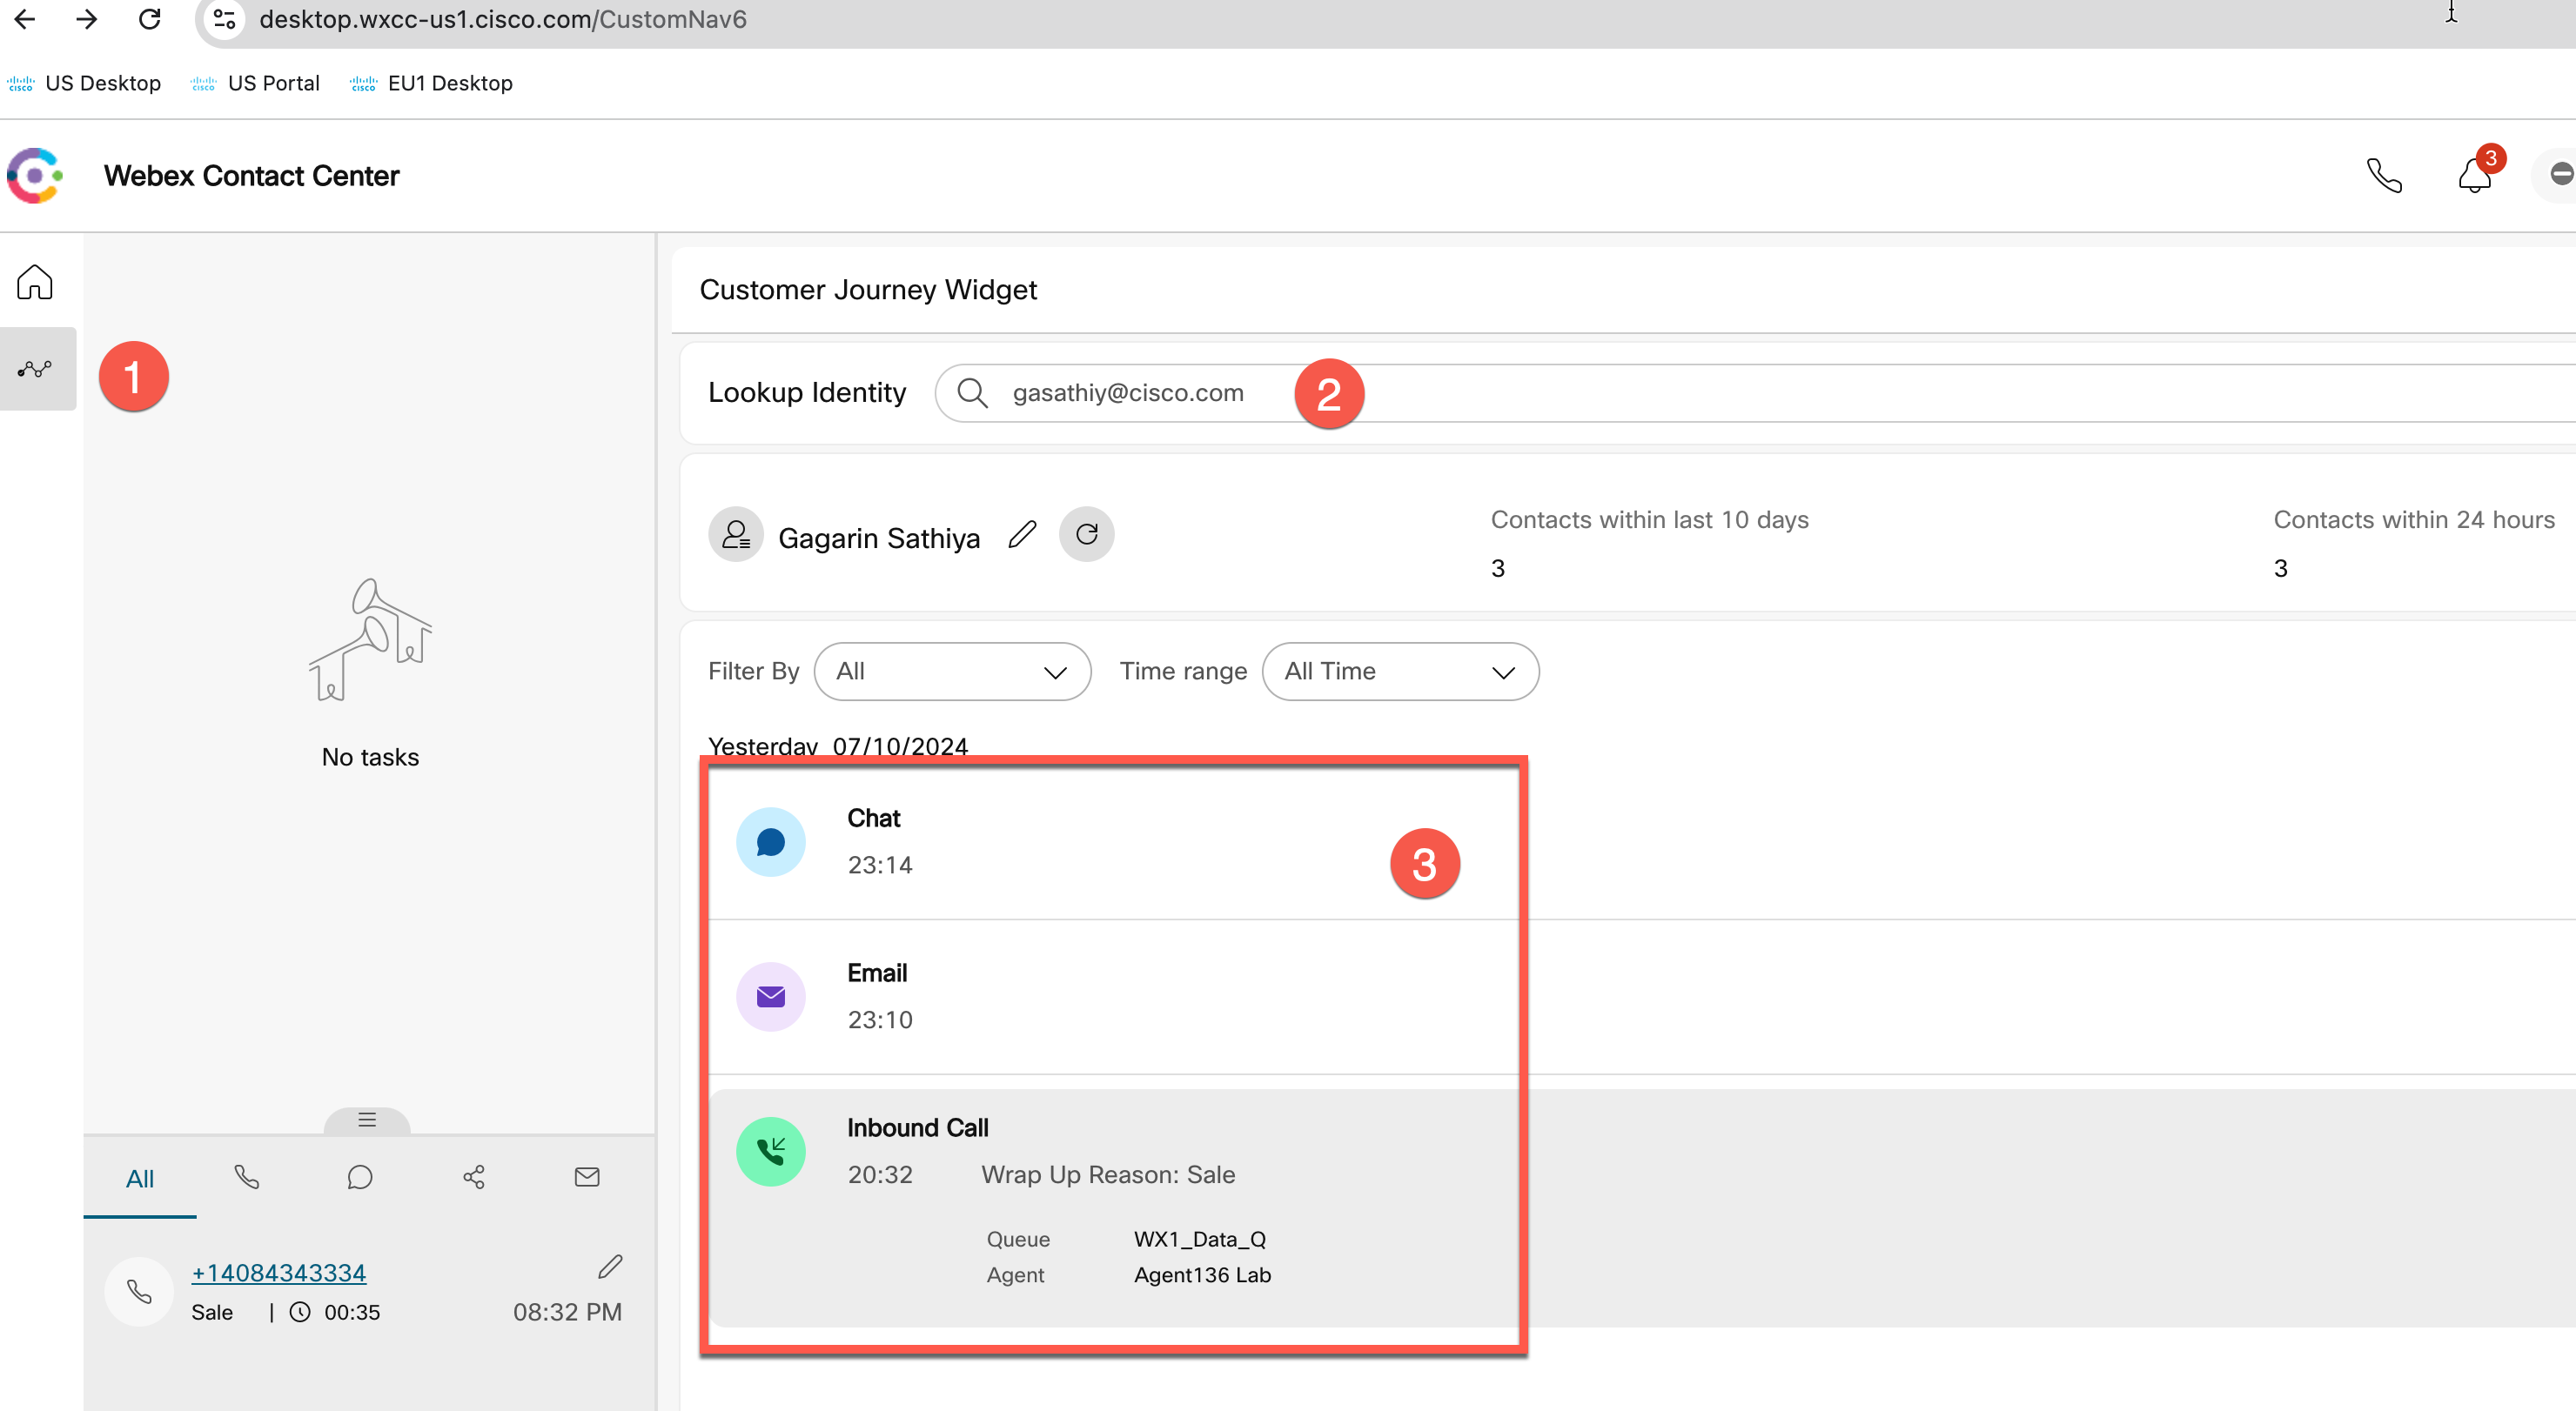Viewport: 2576px width, 1411px height.
Task: Filter interactions by the email envelope icon
Action: pos(587,1176)
